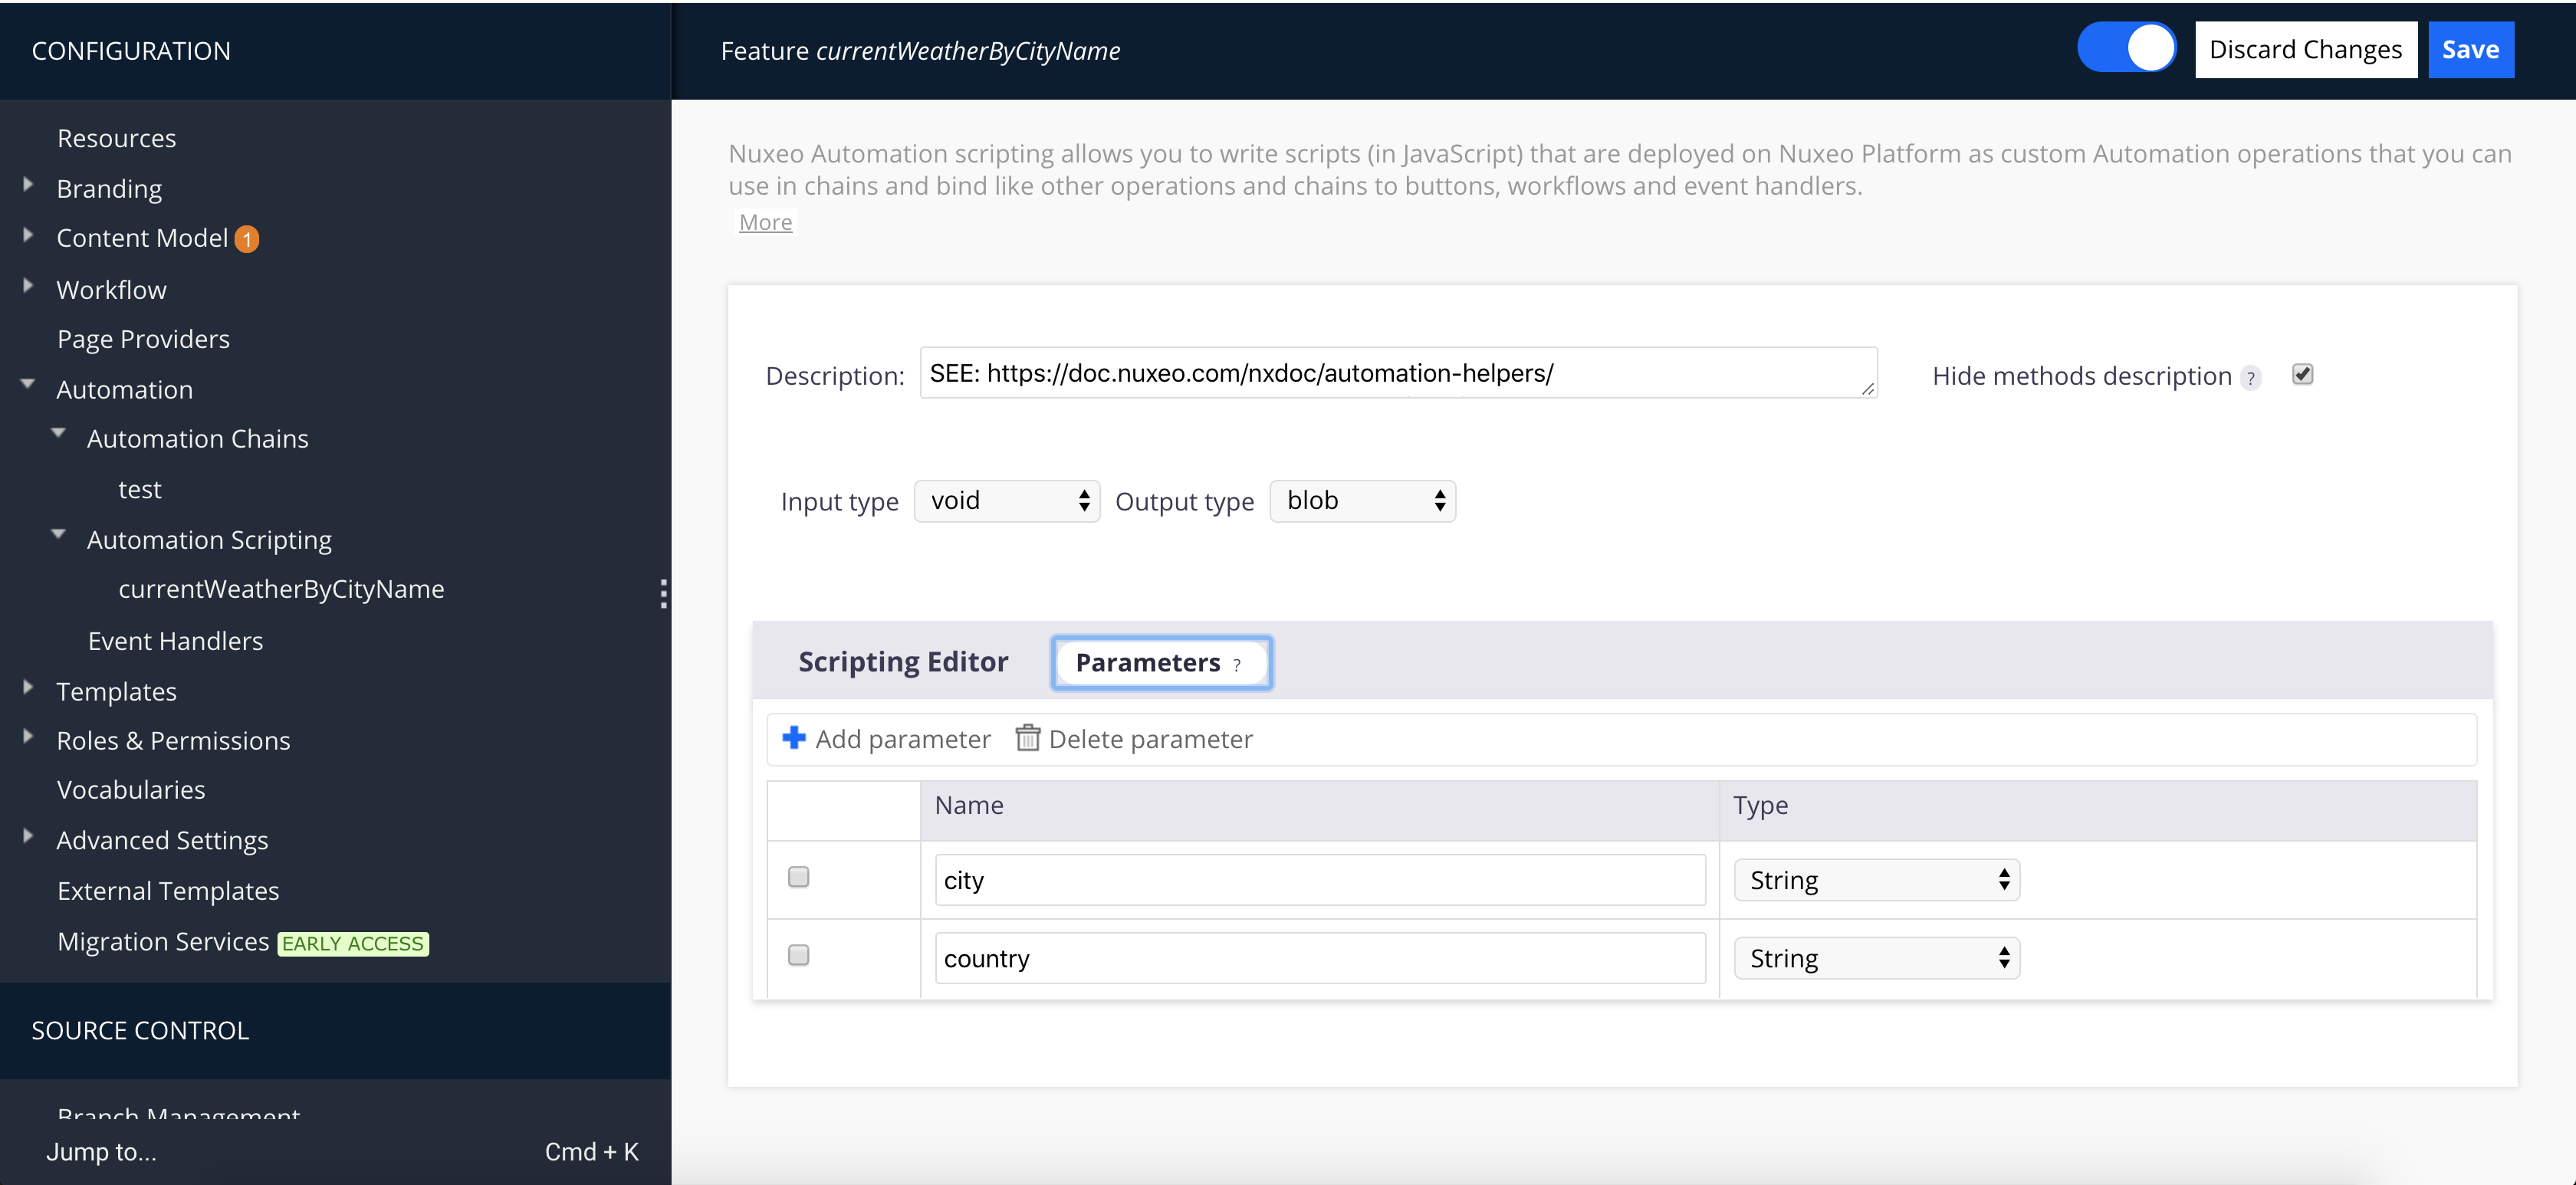Click the Delete parameter trash icon
The image size is (2576, 1185).
point(1028,738)
